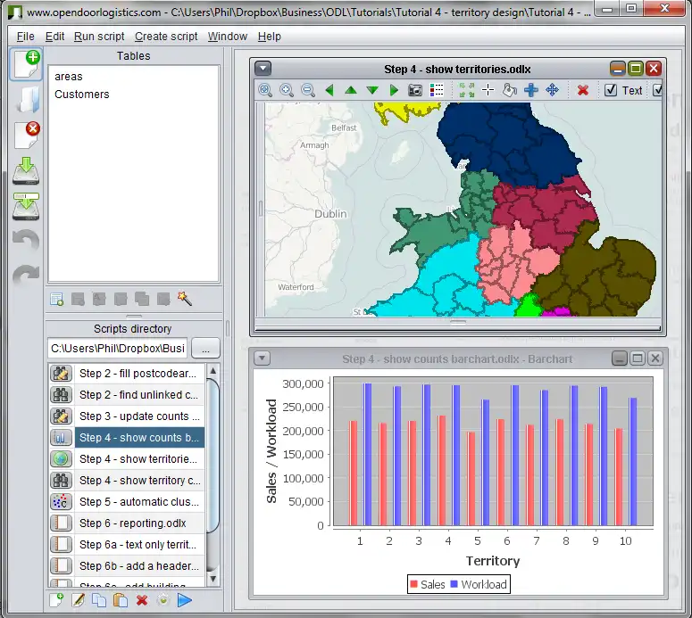Toggle the Text checkbox in map toolbar

coord(611,90)
